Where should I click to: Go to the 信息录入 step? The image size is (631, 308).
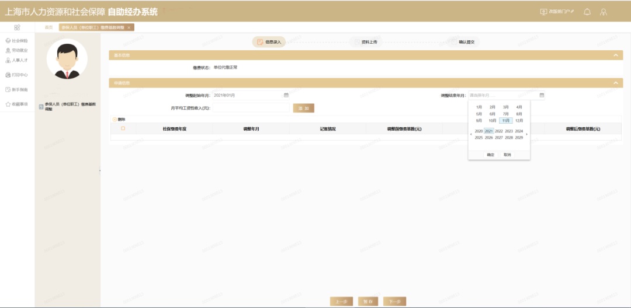[269, 42]
